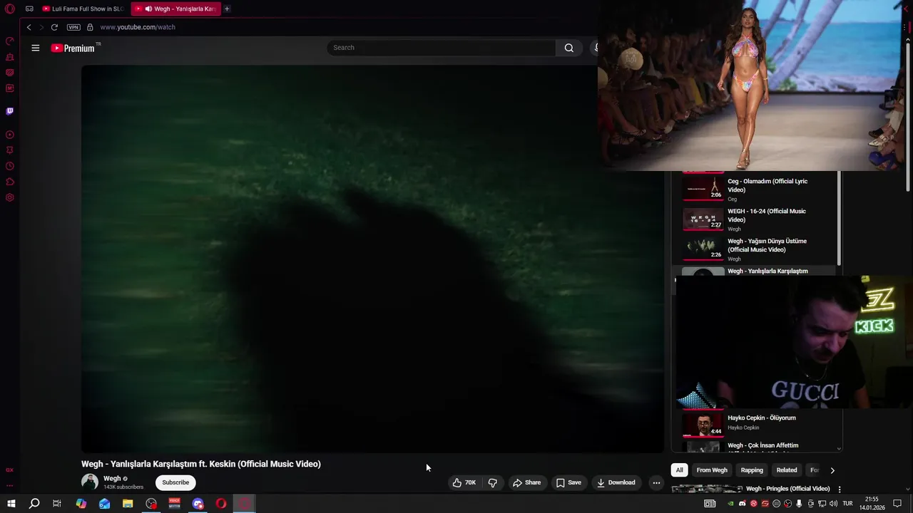The image size is (913, 513).
Task: Toggle the VPN badge in address bar
Action: [73, 27]
